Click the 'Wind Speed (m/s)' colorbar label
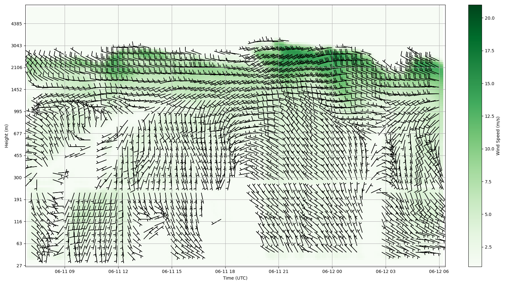The width and height of the screenshot is (507, 285). tap(498, 136)
